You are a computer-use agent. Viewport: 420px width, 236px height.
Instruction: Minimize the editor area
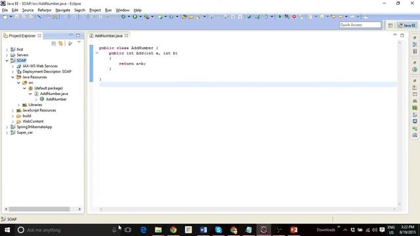tap(395, 35)
